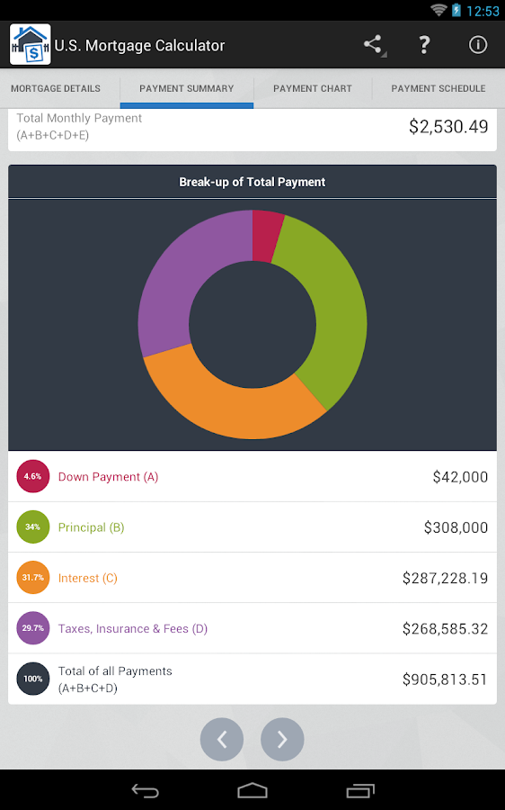Tap the orange 31.7% Interest badge
Viewport: 505px width, 810px height.
coord(33,578)
